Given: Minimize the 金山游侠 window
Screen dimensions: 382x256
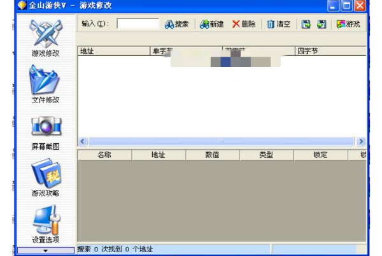Looking at the screenshot, I should (x=333, y=6).
